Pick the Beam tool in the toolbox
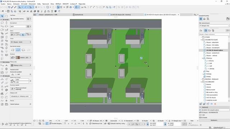The image size is (230, 129). click(x=2, y=27)
